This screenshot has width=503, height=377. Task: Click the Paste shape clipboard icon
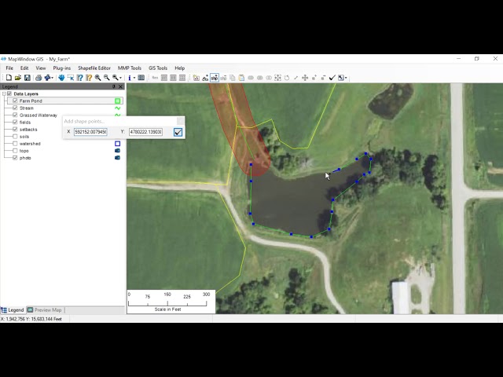click(241, 78)
